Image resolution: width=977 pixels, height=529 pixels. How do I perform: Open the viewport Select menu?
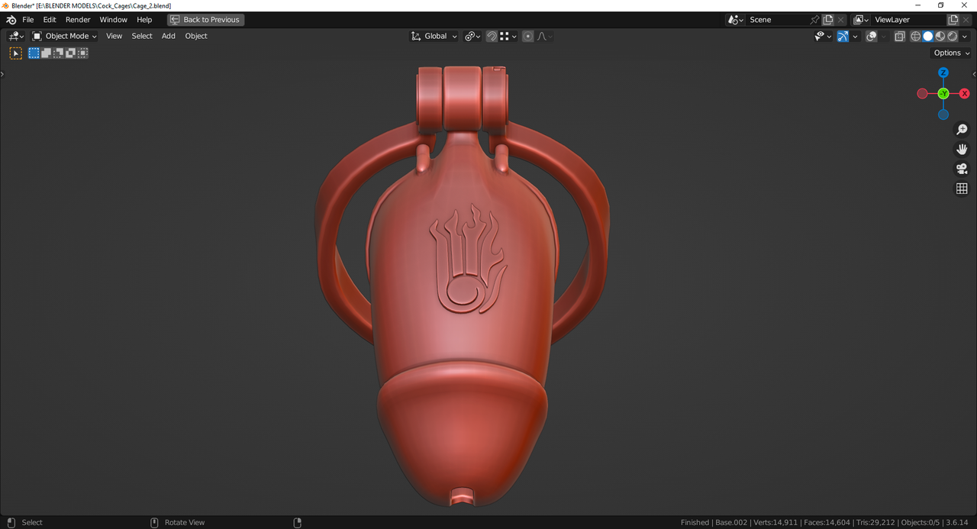click(x=142, y=36)
